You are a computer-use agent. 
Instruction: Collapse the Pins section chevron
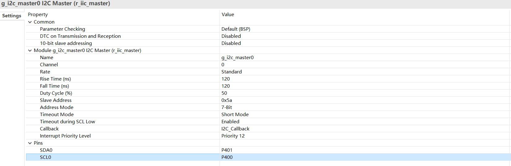(x=30, y=143)
